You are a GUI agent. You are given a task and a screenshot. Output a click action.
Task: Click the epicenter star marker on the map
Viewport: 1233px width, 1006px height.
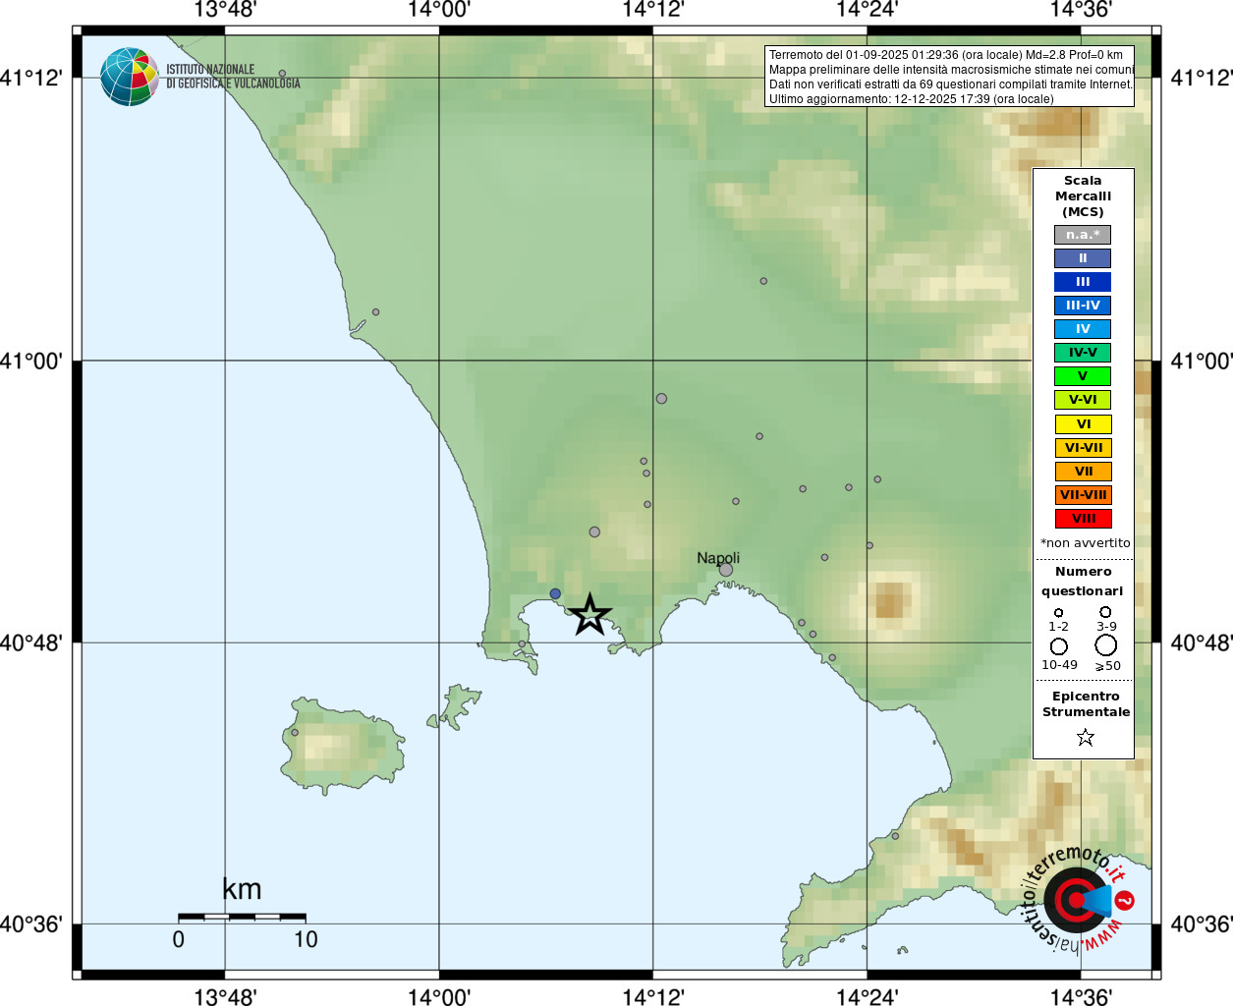[589, 615]
